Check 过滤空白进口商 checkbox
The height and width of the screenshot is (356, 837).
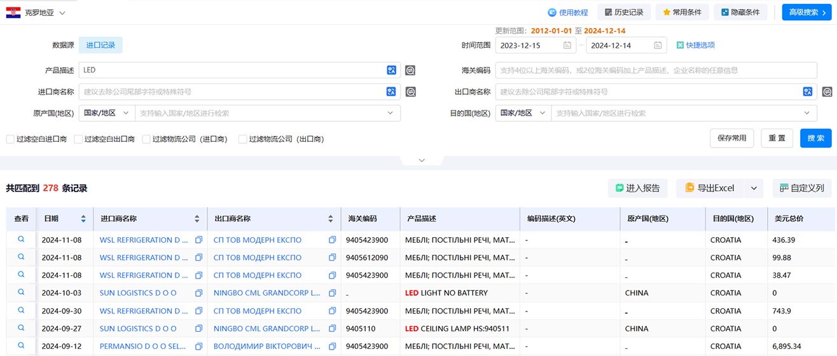click(10, 139)
